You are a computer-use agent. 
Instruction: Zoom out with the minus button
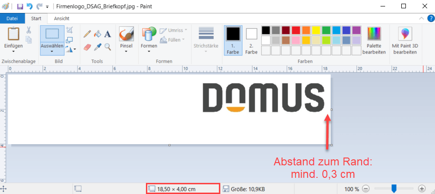[366, 189]
